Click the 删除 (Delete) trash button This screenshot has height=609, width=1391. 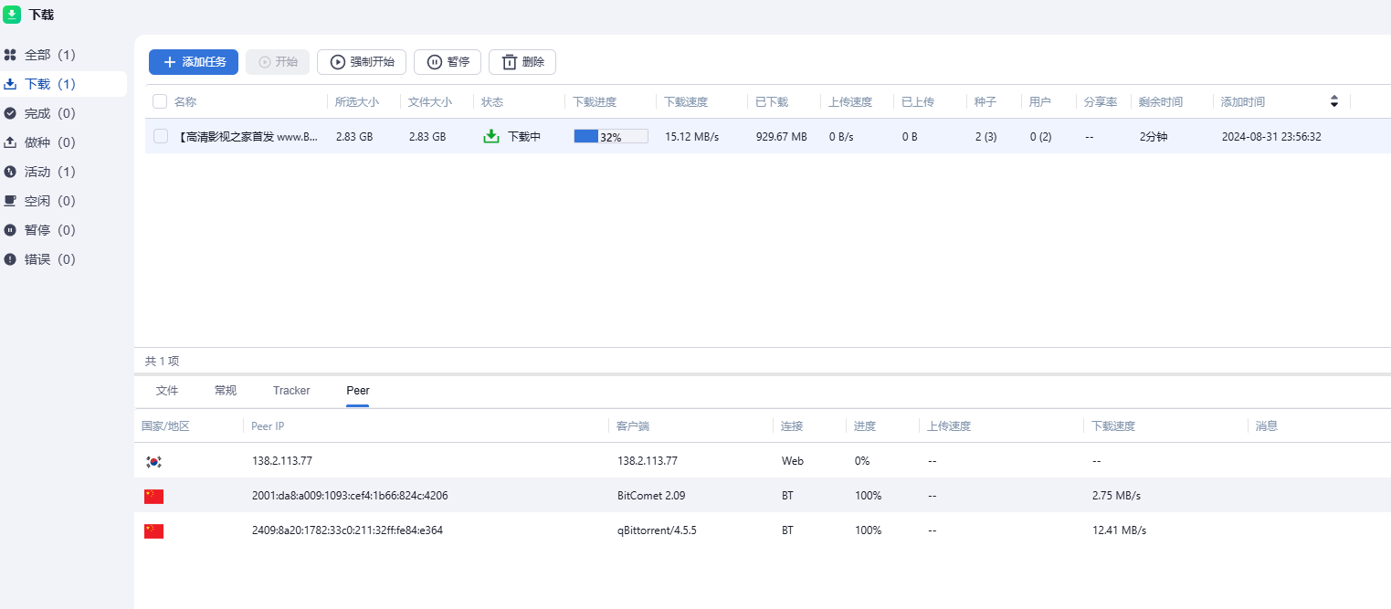pos(522,62)
